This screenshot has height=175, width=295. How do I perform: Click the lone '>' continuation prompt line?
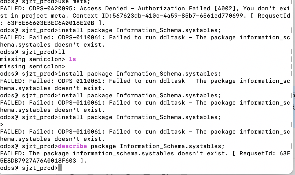(2, 125)
